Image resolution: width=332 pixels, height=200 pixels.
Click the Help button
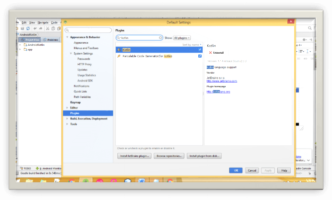[284, 171]
